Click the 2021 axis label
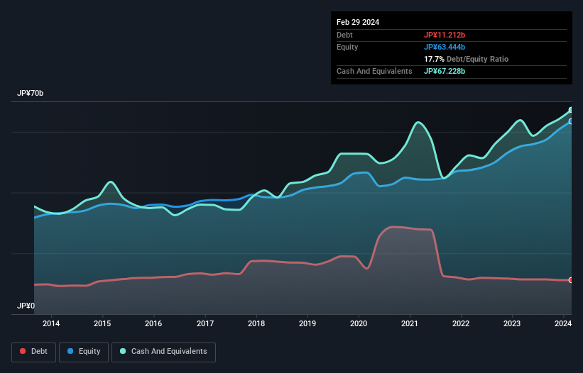This screenshot has height=373, width=583. pyautogui.click(x=410, y=323)
